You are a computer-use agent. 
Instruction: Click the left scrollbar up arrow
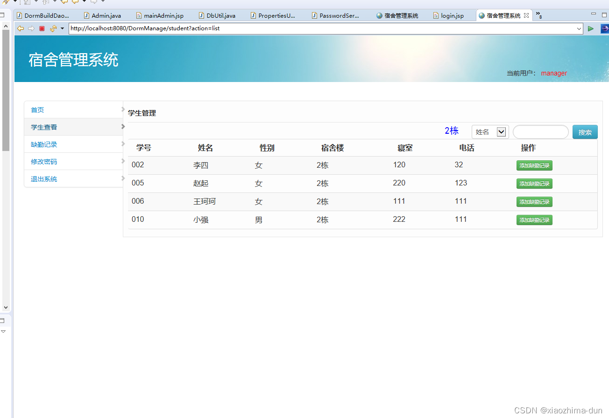(x=6, y=26)
